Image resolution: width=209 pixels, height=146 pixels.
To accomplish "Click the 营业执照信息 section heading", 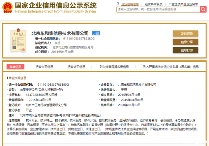I will pyautogui.click(x=17, y=78).
